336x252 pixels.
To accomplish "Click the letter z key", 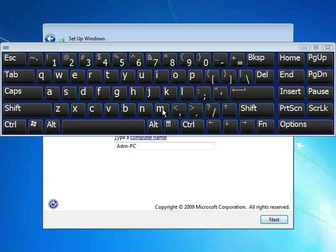I will (61, 110).
